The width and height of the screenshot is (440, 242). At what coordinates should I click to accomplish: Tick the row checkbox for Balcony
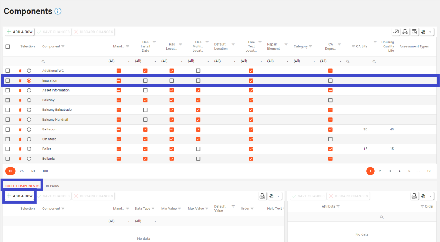pos(8,100)
